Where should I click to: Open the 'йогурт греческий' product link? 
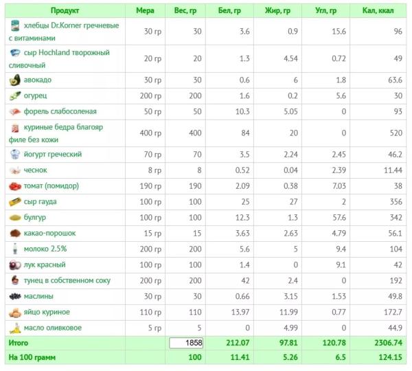[x=52, y=155]
